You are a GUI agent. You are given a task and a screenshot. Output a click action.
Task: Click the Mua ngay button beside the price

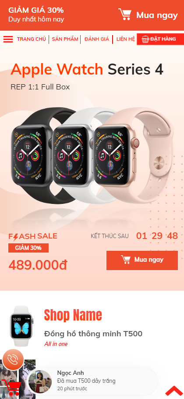142,260
